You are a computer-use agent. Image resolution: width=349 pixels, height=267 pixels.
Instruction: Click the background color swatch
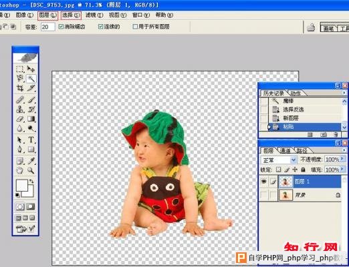(31, 194)
